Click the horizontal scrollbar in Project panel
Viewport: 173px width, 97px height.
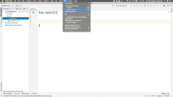coord(13,91)
